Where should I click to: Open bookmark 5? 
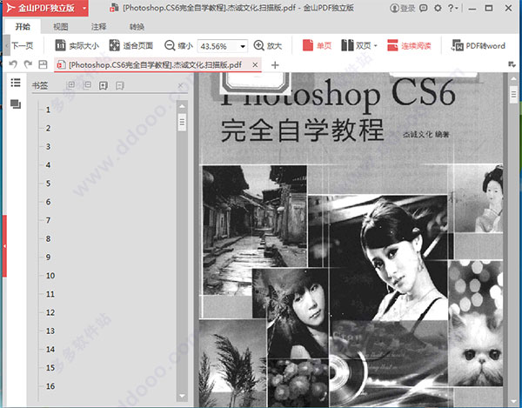tap(48, 184)
